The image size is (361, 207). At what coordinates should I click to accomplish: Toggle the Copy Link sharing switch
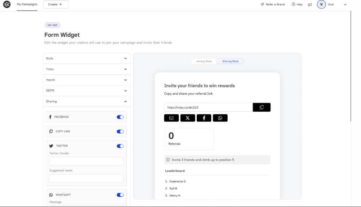coord(120,131)
